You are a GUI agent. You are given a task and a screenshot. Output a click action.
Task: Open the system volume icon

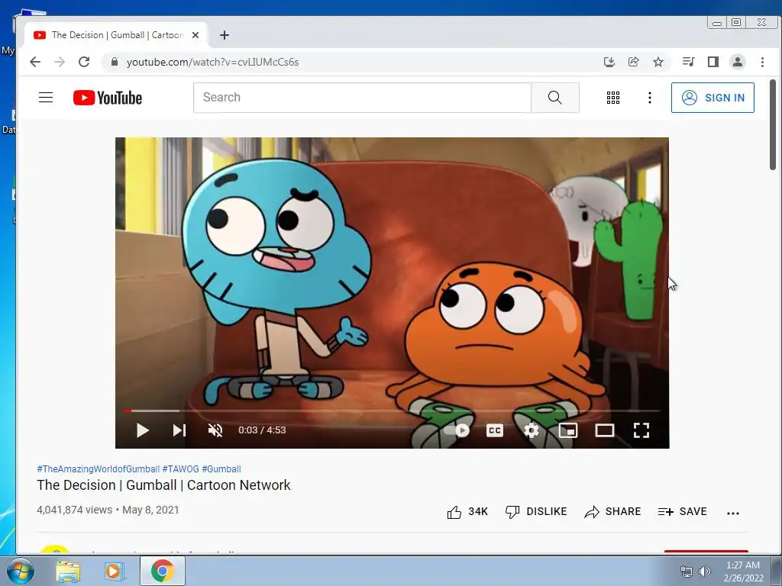coord(705,572)
